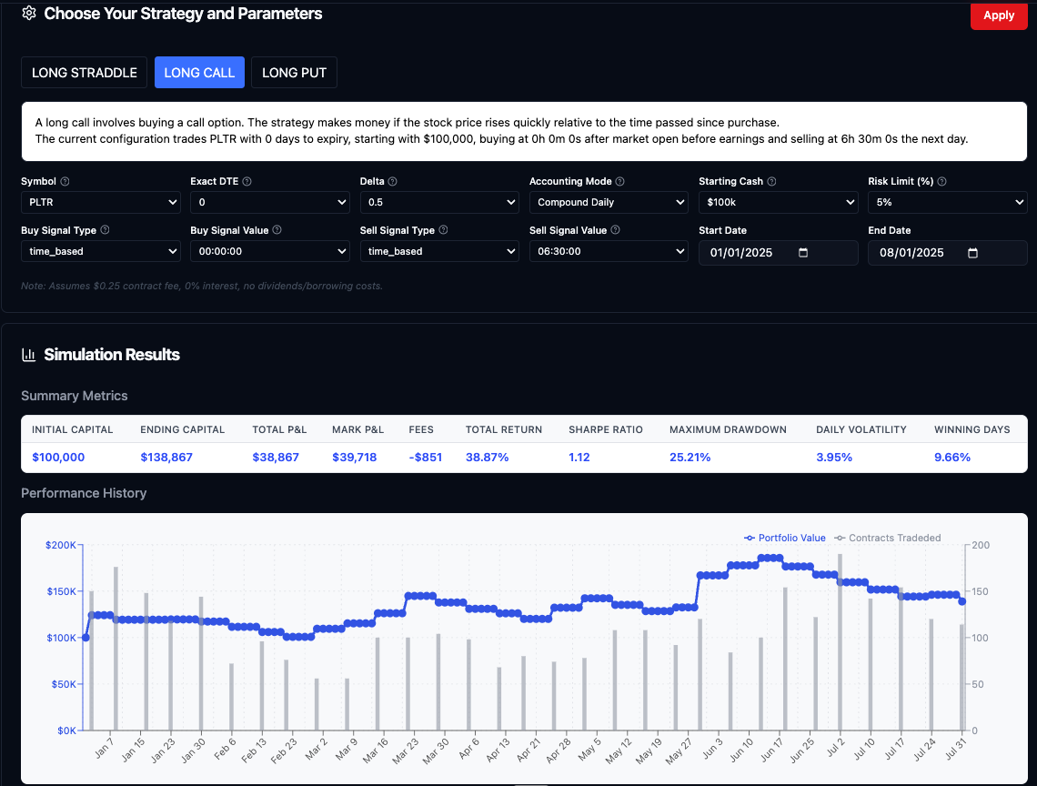Open the Symbol dropdown showing PLTR
1037x786 pixels.
[100, 202]
